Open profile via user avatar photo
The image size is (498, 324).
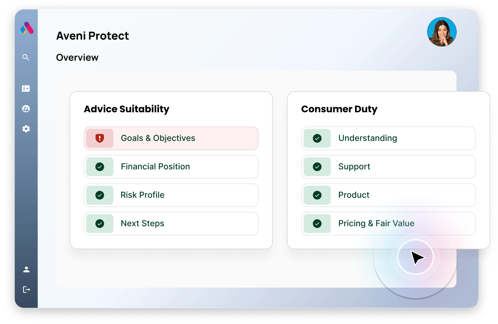tap(442, 32)
